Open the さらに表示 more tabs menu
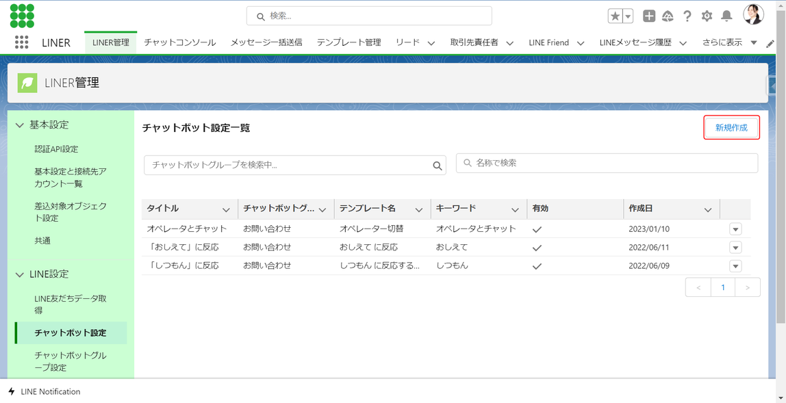This screenshot has width=786, height=403. click(729, 42)
